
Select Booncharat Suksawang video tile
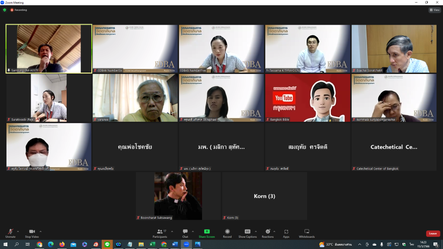pos(178,196)
